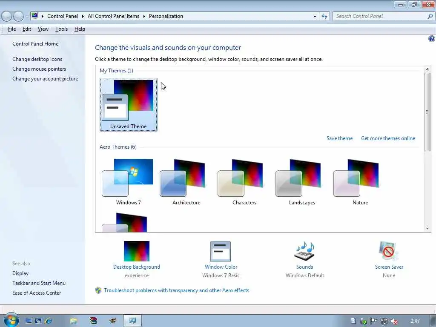
Task: Open the network tray icon
Action: (x=384, y=321)
